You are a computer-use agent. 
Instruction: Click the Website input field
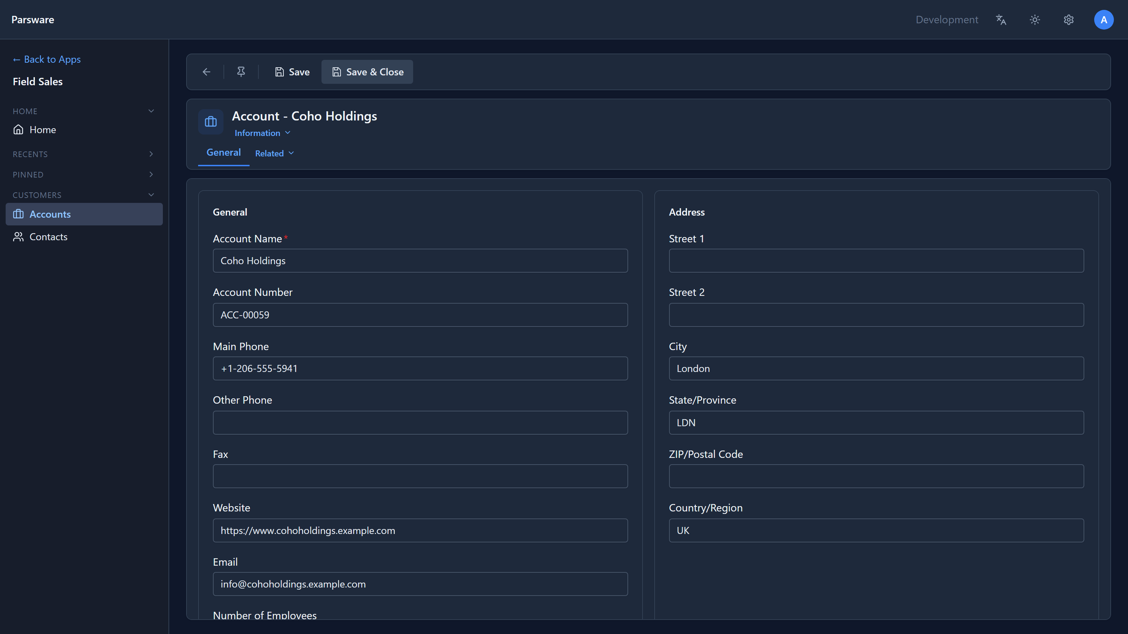coord(420,530)
